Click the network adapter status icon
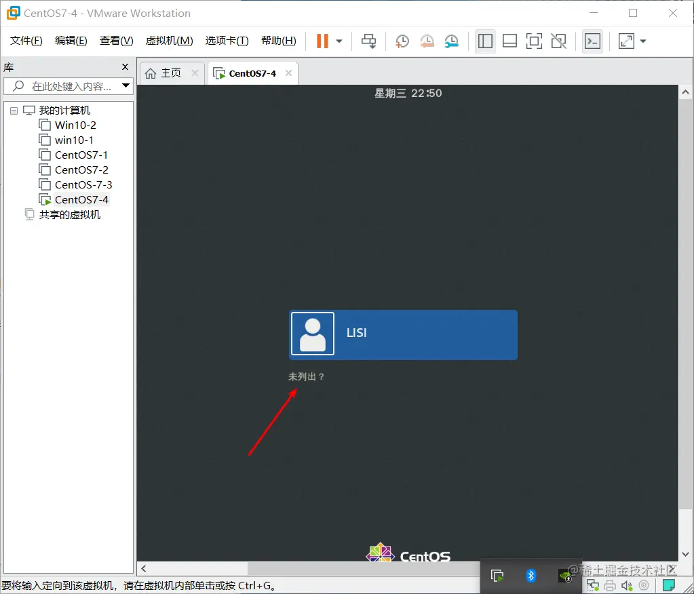 tap(593, 586)
